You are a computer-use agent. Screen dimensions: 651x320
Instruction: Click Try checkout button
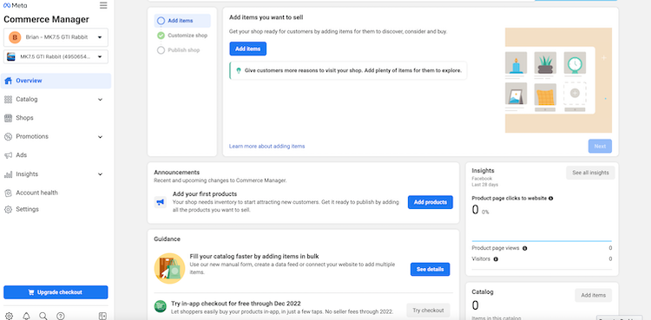pos(428,310)
